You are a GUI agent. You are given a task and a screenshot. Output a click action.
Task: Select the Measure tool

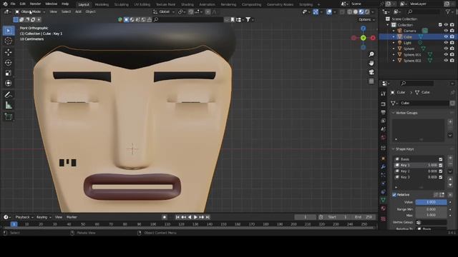pos(9,105)
